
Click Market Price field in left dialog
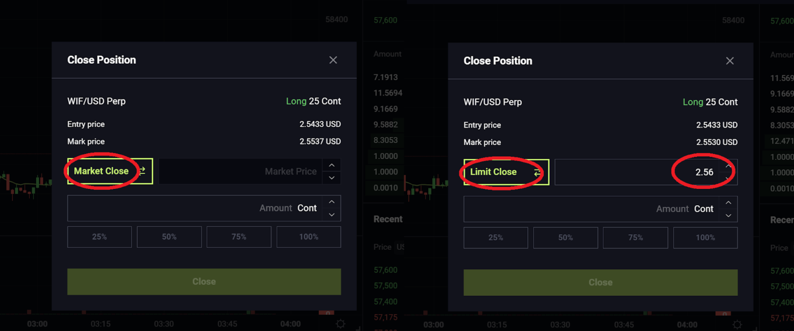[240, 171]
